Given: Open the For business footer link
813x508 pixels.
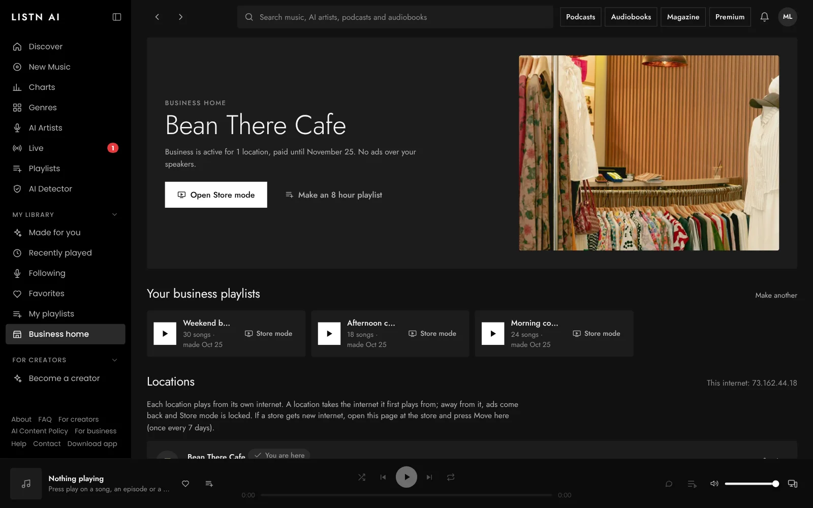Looking at the screenshot, I should click(96, 431).
